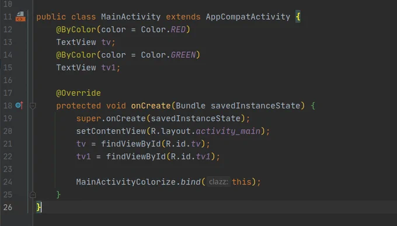The height and width of the screenshot is (226, 397).
Task: Click 'GREEN' in the second ByColor annotation
Action: [183, 55]
